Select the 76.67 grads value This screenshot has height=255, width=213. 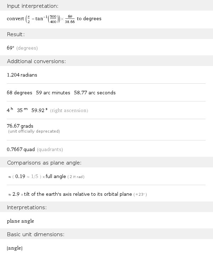tap(20, 126)
